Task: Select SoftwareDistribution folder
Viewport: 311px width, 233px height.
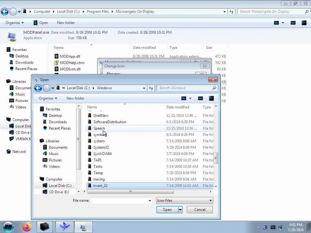Action: tap(110, 122)
